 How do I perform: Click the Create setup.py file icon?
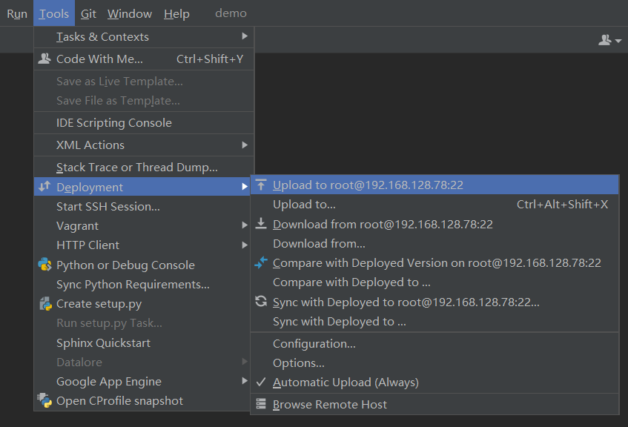(44, 304)
